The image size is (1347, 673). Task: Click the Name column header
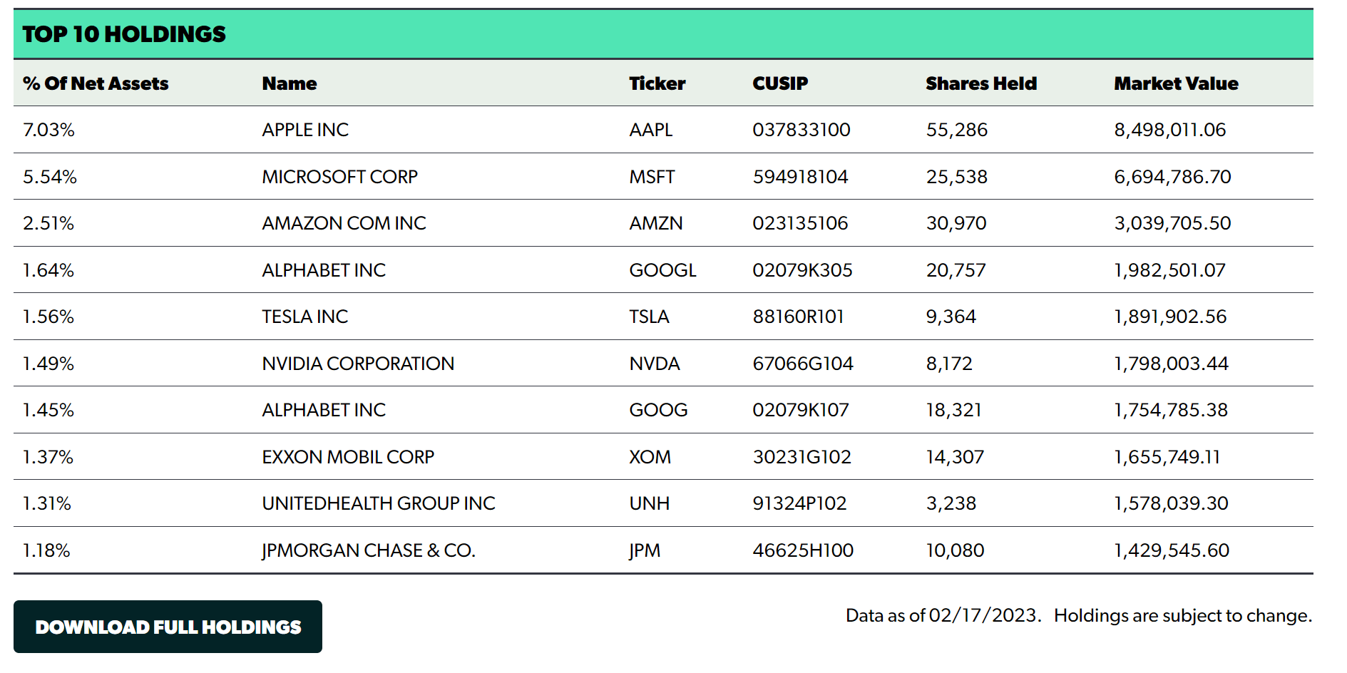click(x=289, y=83)
